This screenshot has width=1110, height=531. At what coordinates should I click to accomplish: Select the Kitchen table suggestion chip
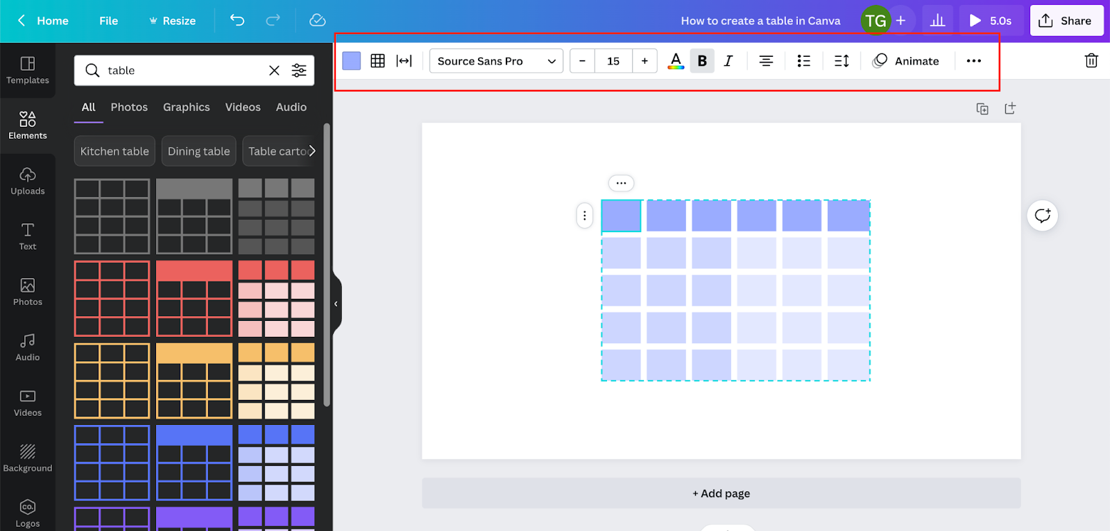pyautogui.click(x=114, y=151)
